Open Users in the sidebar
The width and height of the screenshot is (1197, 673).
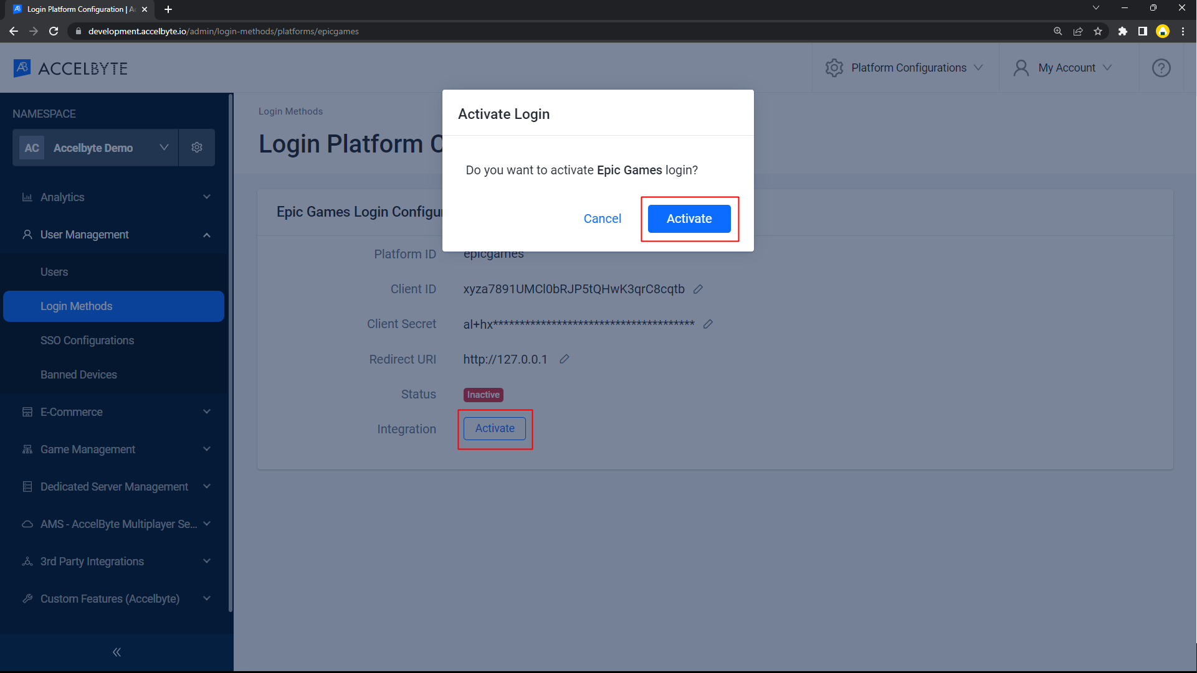54,272
